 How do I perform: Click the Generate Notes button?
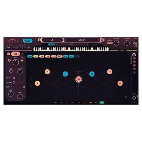(28, 40)
